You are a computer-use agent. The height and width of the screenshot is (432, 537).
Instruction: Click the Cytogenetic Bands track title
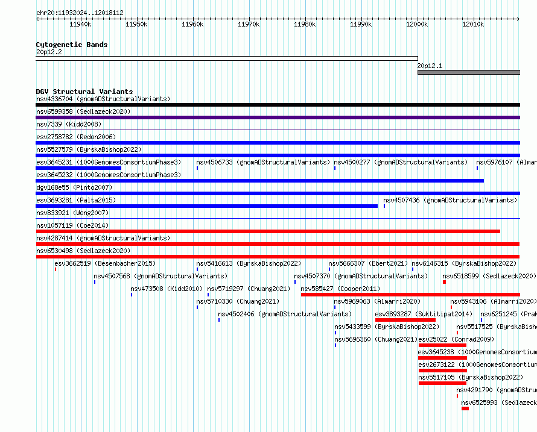tap(72, 45)
